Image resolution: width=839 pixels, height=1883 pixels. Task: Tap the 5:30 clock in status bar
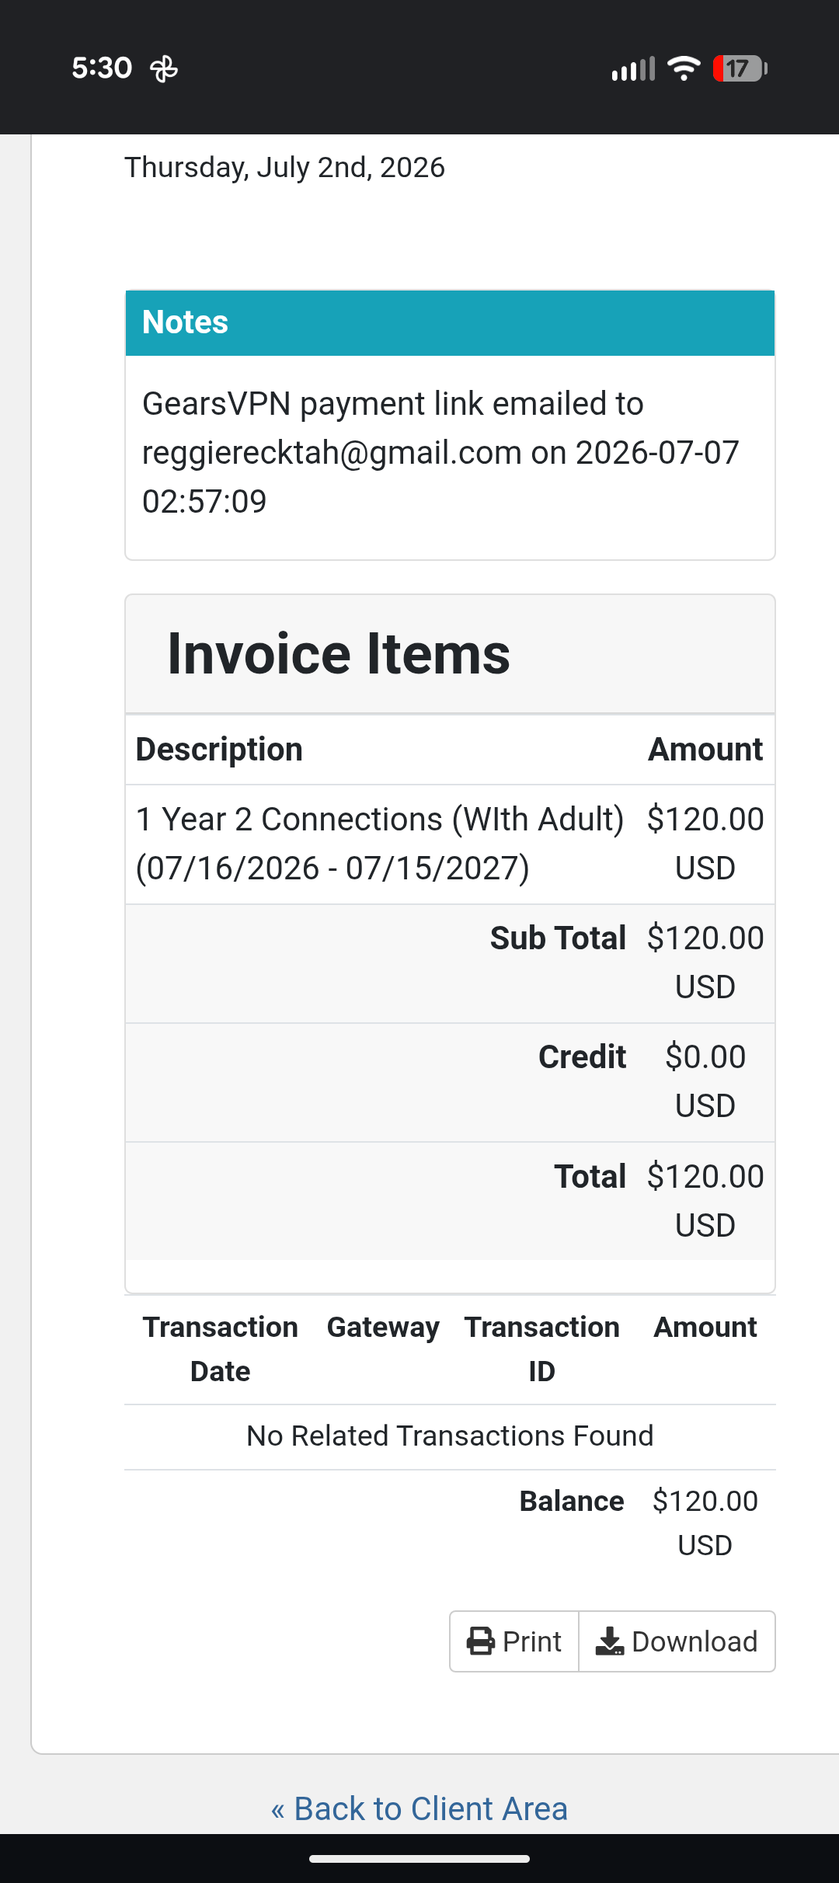102,68
